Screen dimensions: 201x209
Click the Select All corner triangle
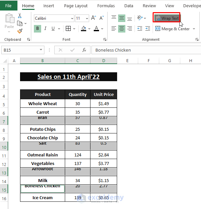5,61
